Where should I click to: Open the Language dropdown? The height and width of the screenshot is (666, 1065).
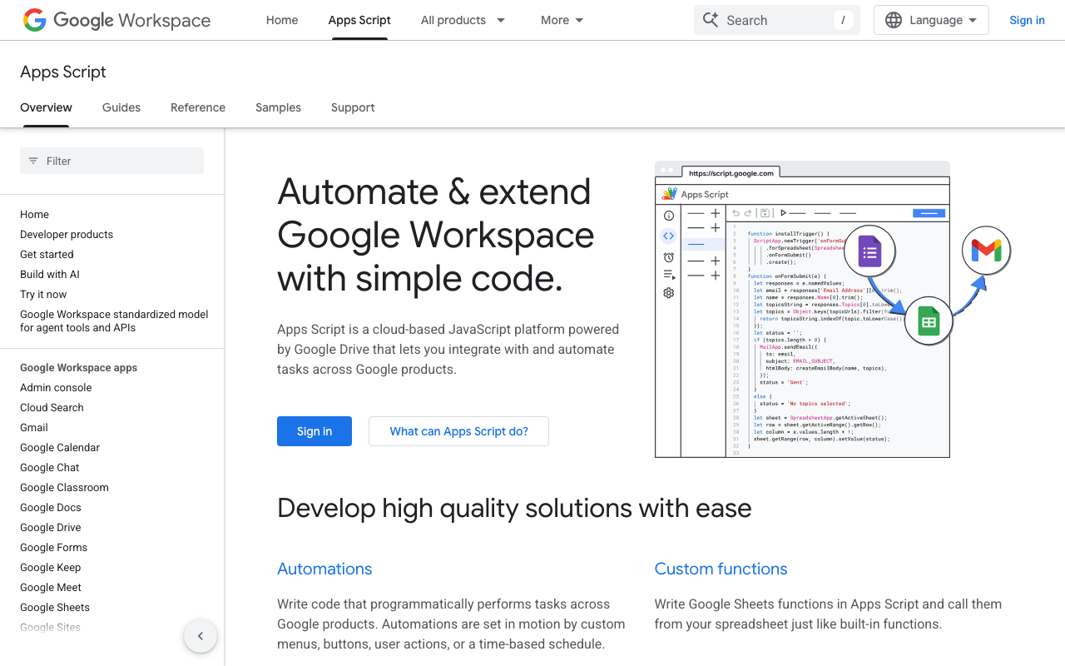[931, 20]
